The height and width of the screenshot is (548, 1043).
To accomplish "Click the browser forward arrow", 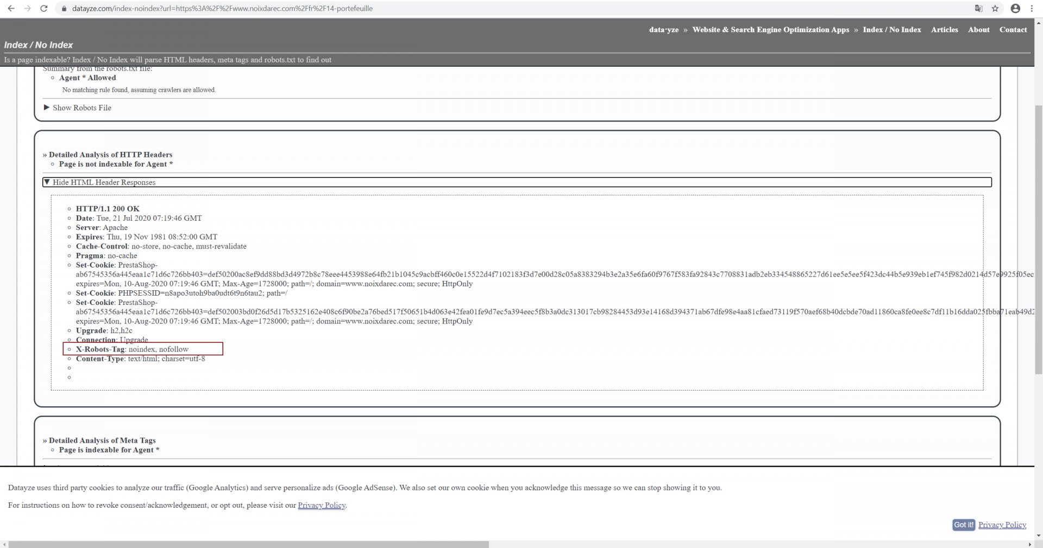I will point(27,9).
